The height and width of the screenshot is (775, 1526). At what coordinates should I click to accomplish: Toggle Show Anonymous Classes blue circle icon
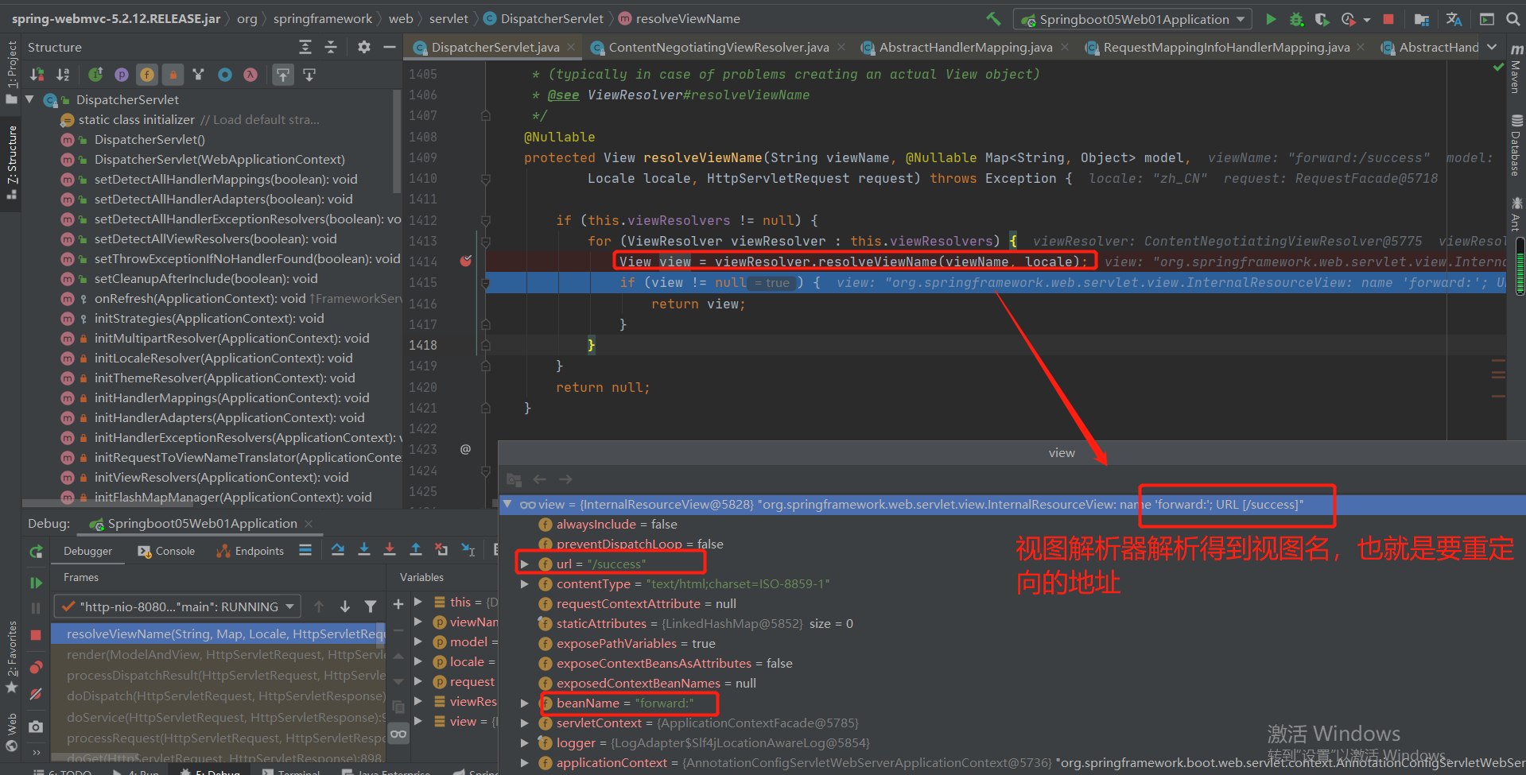click(x=225, y=75)
